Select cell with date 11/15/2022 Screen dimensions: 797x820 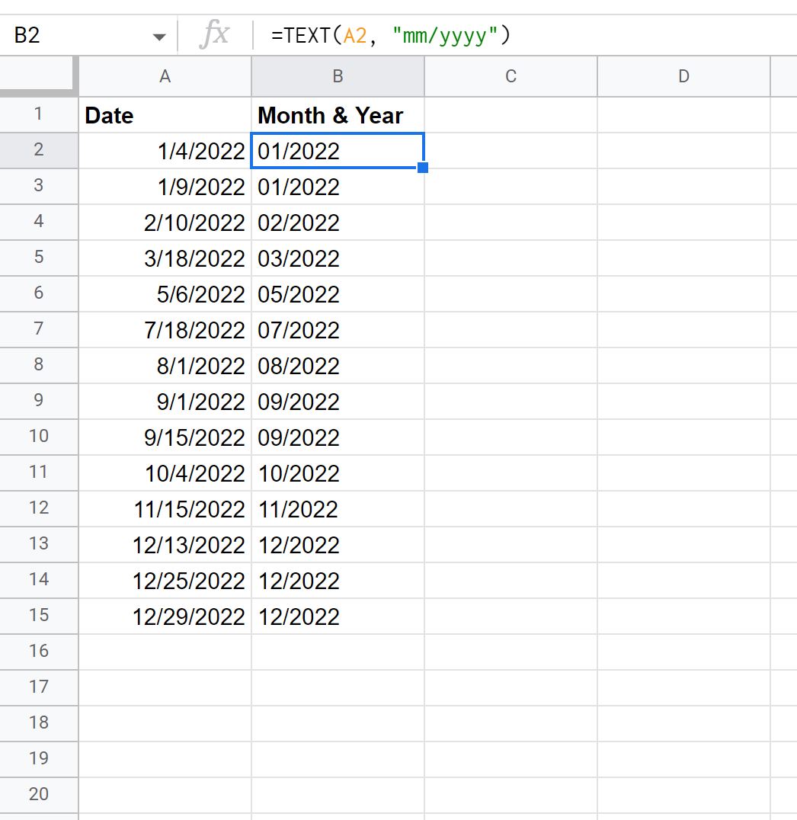[x=165, y=509]
